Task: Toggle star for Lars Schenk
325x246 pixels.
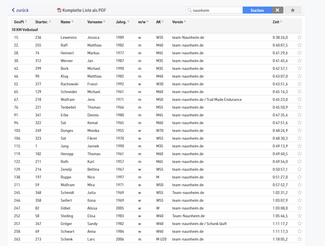Action: click(x=299, y=239)
